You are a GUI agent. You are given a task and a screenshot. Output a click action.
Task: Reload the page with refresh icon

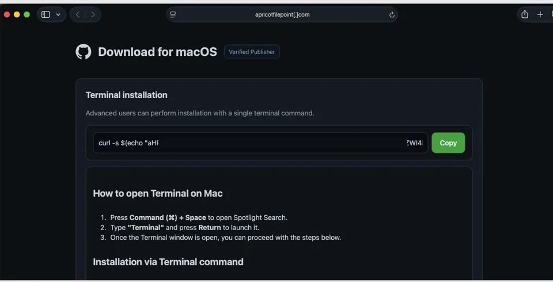(x=392, y=14)
